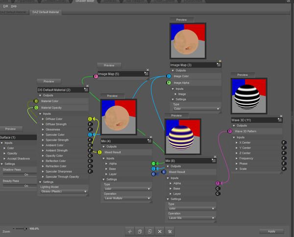Click the Scale input socket on Wave 3D
294x237 pixels.
pyautogui.click(x=284, y=169)
